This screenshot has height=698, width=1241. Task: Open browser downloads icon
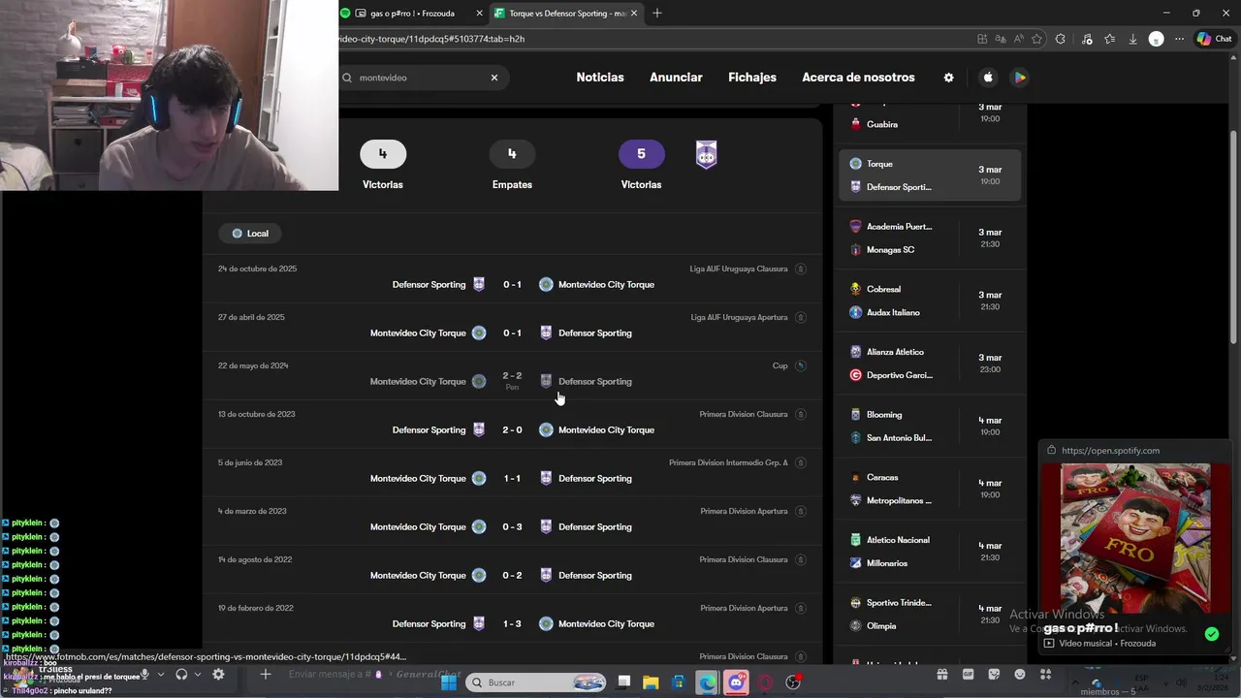tap(1132, 39)
